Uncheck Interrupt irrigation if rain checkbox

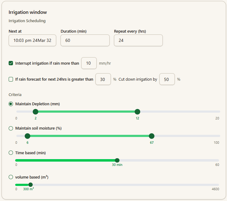(x=11, y=63)
